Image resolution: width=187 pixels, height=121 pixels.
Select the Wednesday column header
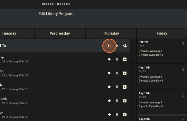(x=60, y=33)
